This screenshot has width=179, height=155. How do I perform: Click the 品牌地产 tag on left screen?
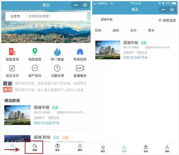pyautogui.click(x=40, y=118)
